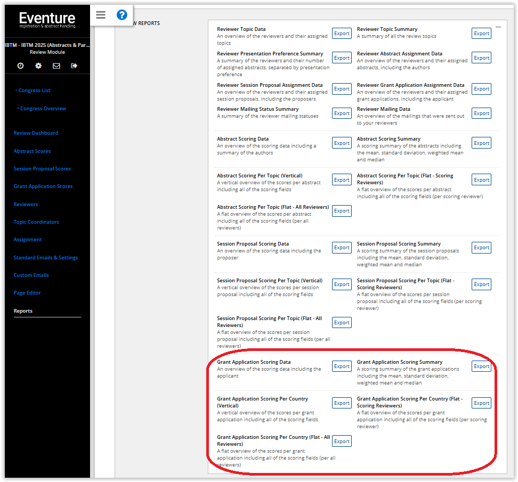Collapse the reports panel with the minus icon
Viewport: 518px width, 482px height.
(498, 27)
